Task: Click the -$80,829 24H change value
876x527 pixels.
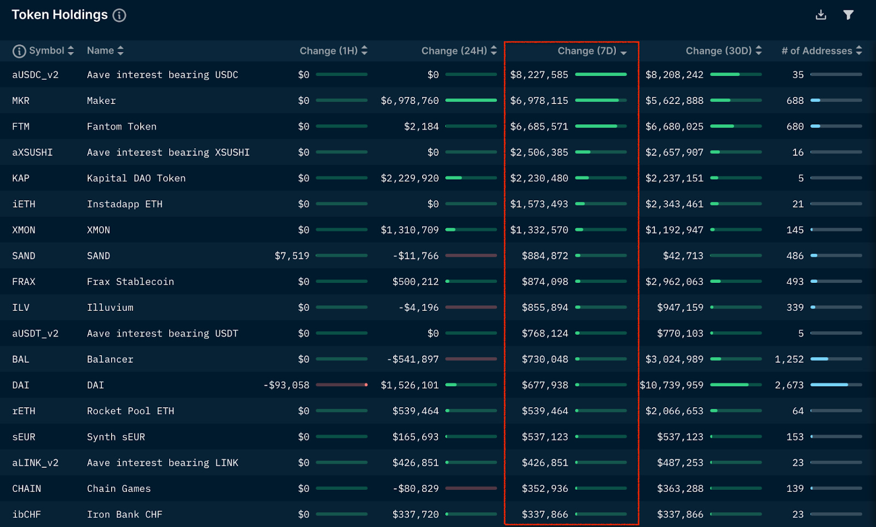Action: 416,489
